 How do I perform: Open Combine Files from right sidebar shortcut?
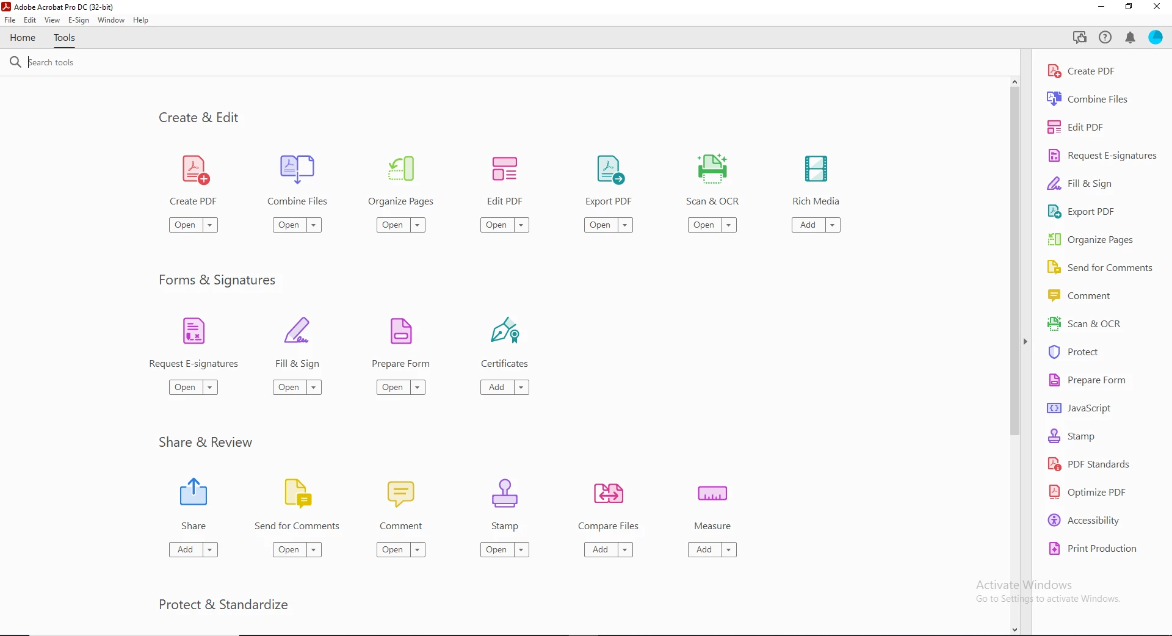(1087, 99)
